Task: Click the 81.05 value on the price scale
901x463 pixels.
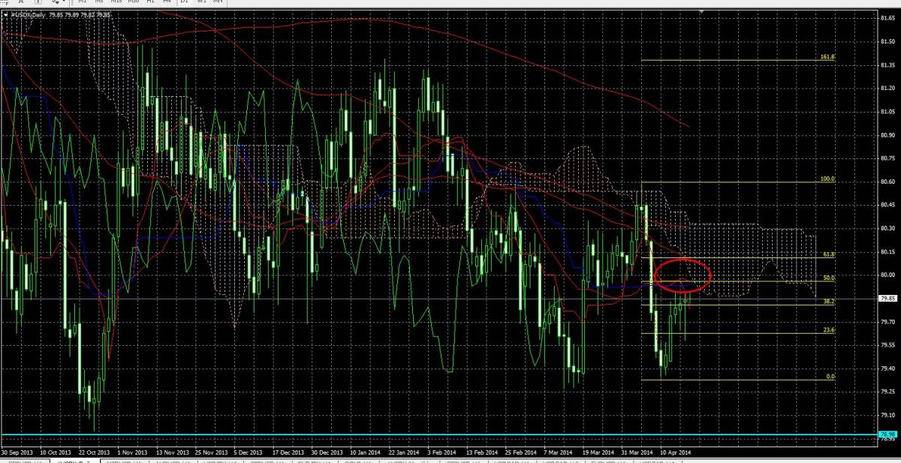Action: pos(886,112)
